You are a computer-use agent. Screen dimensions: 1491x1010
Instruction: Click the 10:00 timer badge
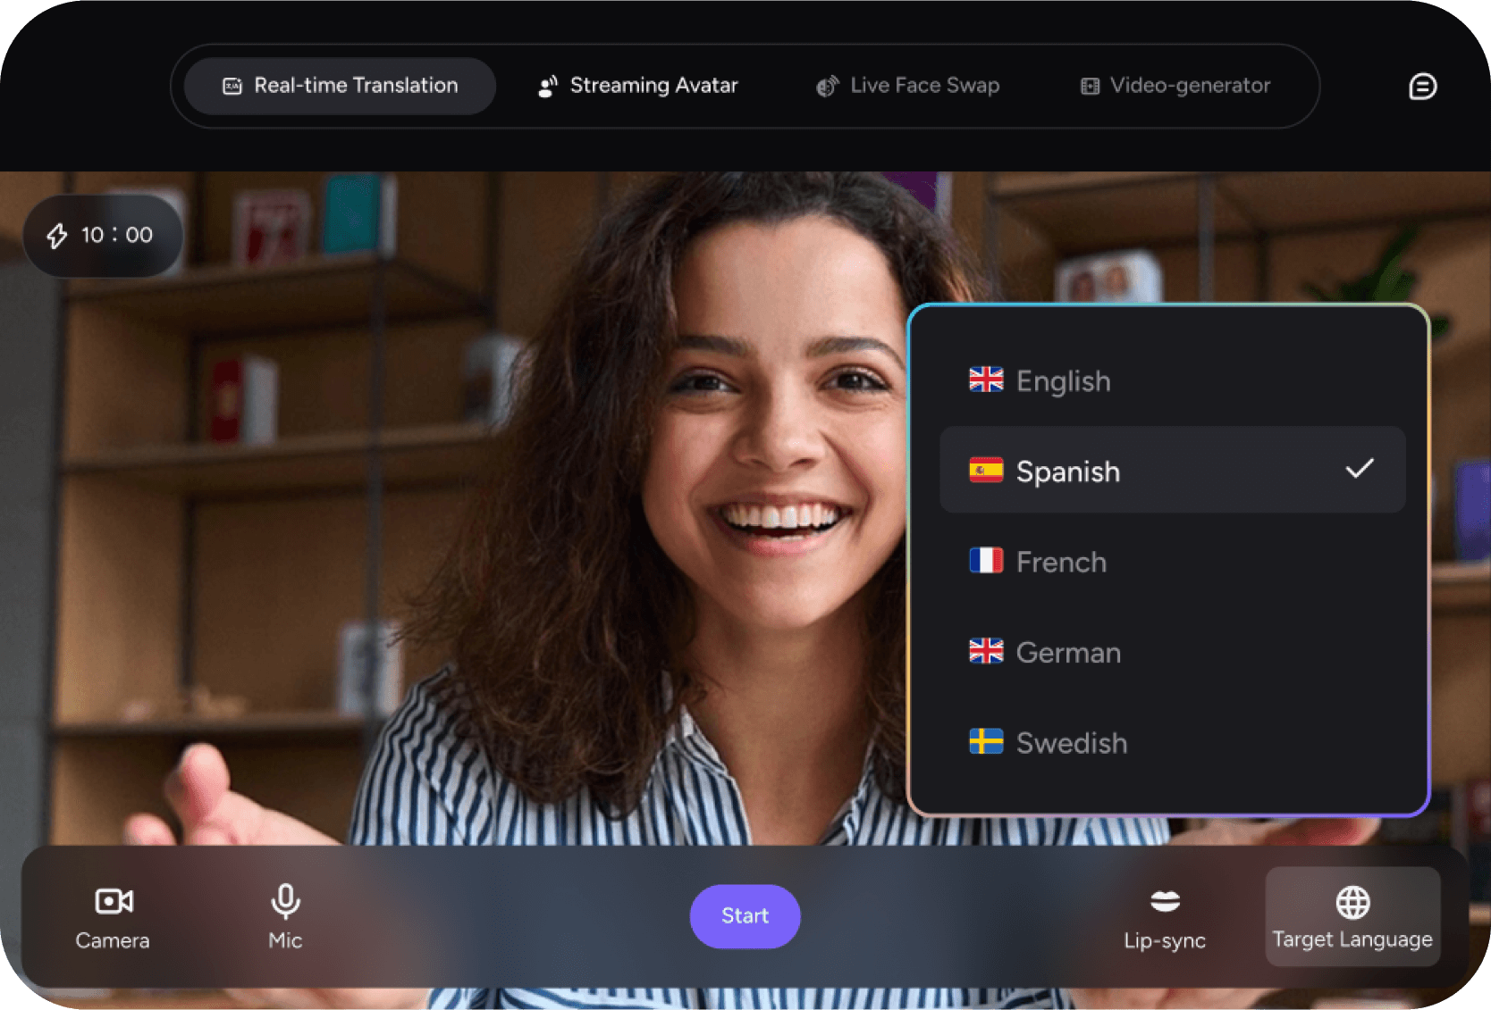pos(104,236)
